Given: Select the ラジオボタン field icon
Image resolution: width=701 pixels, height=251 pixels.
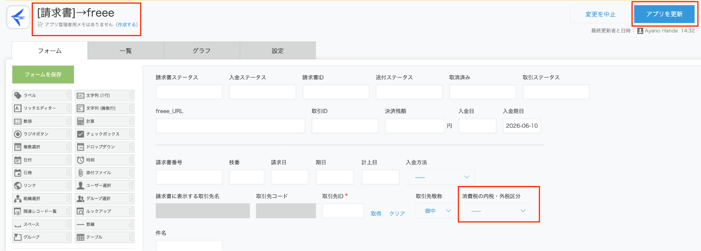Looking at the screenshot, I should (x=18, y=134).
